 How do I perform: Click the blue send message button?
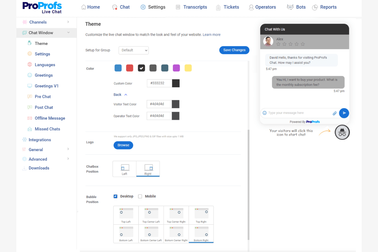pos(344,113)
